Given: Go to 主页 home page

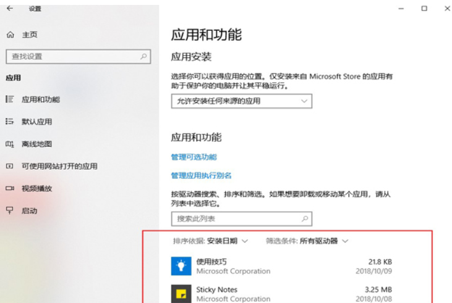Looking at the screenshot, I should tap(30, 35).
